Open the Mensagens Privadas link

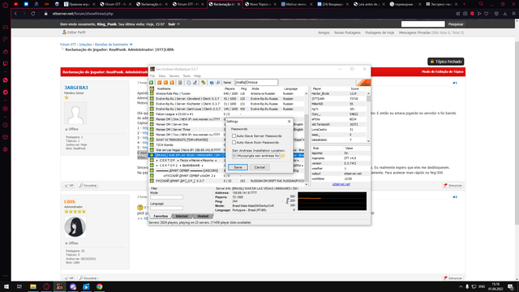tap(414, 32)
